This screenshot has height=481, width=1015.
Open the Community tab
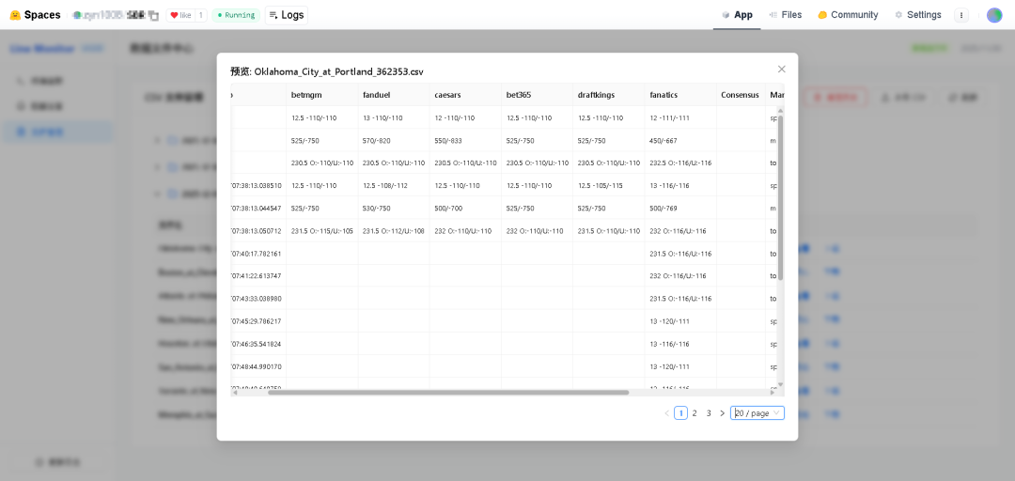coord(848,15)
